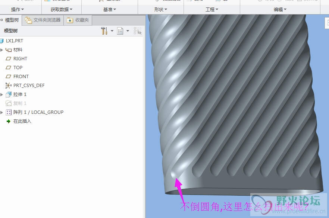Click the tree filter visibility icon
329x218 pixels.
tap(137, 31)
